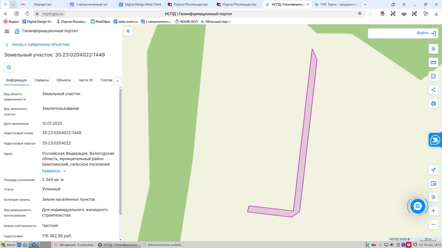
Task: Open the browser tab list dropdown
Action: 13,4
